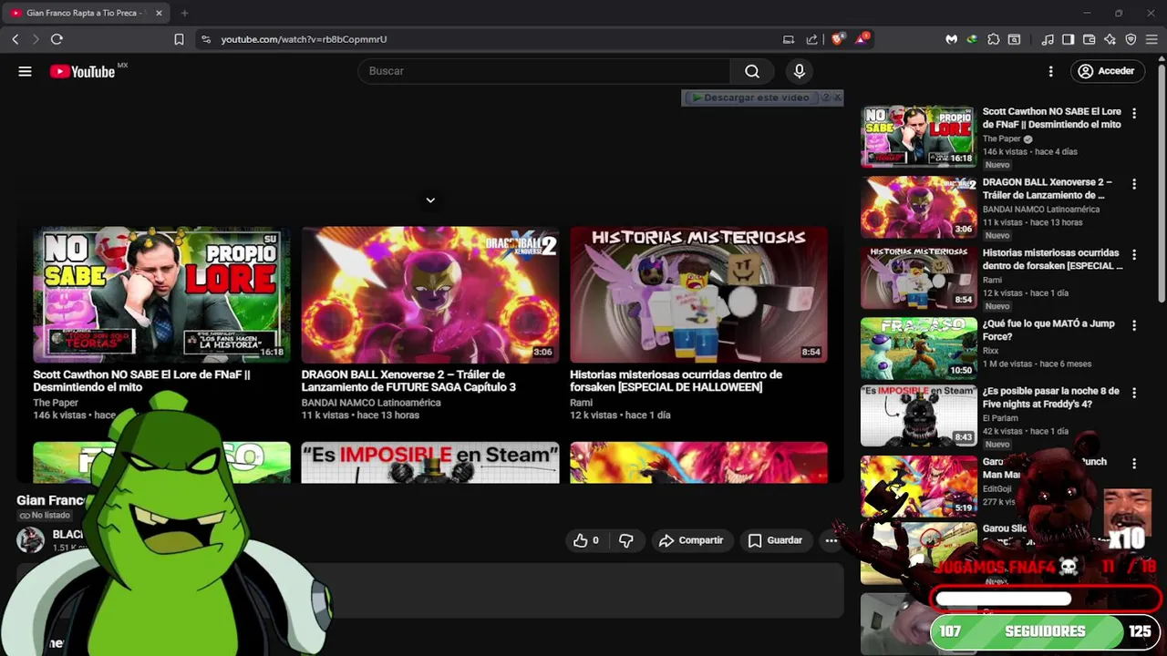Image resolution: width=1167 pixels, height=656 pixels.
Task: Open the Brave Wallet icon
Action: point(1089,39)
